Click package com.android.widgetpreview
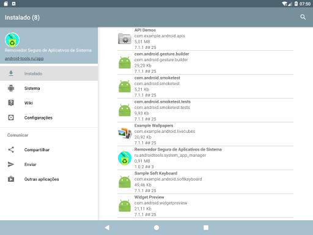This screenshot has height=235, width=313. pos(161,203)
